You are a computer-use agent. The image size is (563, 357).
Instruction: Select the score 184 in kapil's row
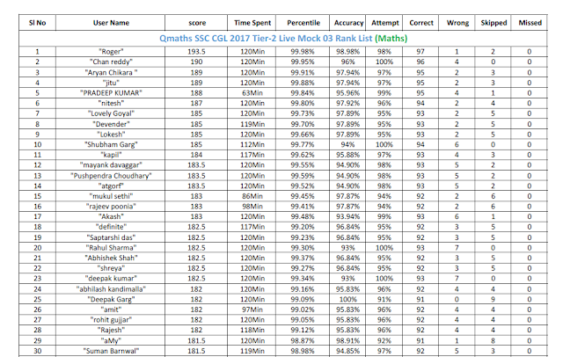click(196, 155)
